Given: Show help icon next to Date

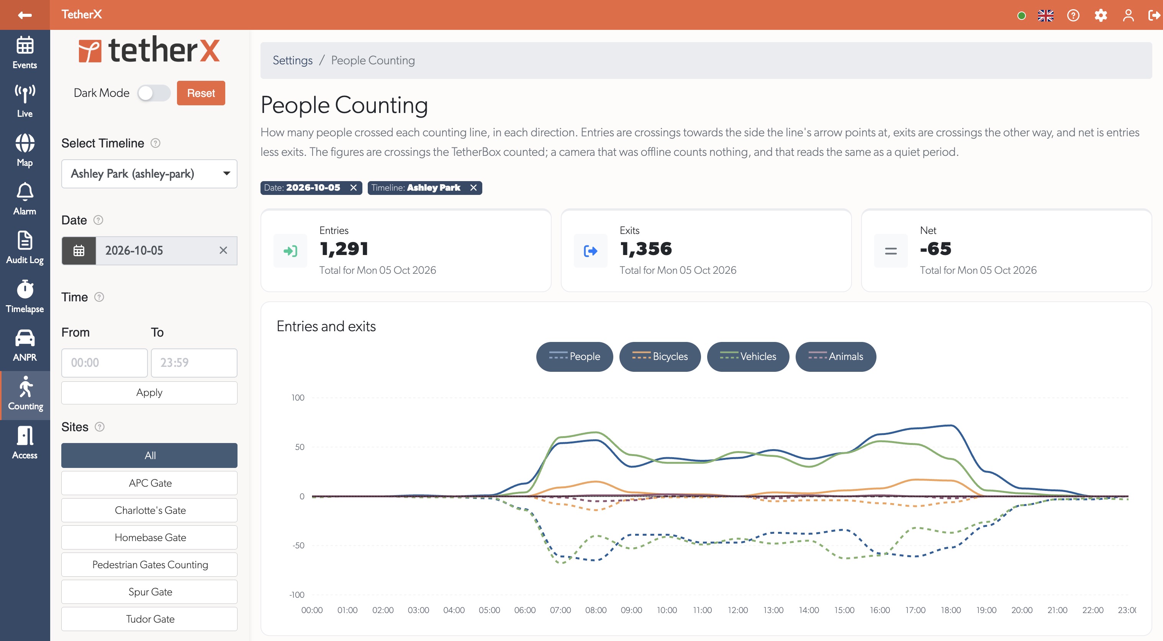Looking at the screenshot, I should (98, 220).
